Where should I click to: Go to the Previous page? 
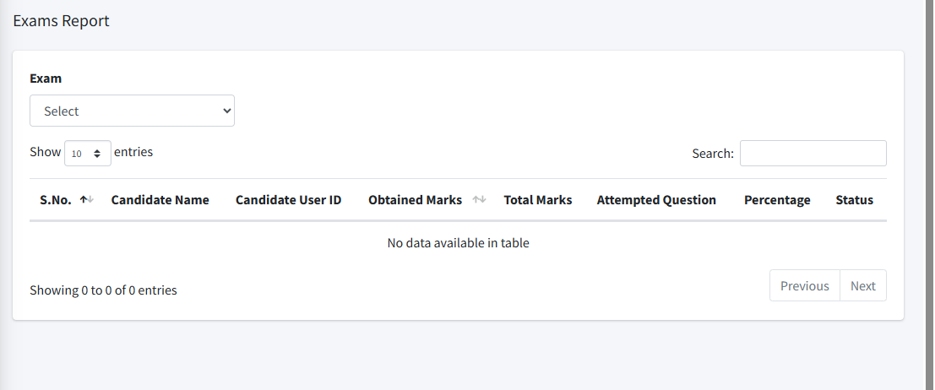pos(804,285)
